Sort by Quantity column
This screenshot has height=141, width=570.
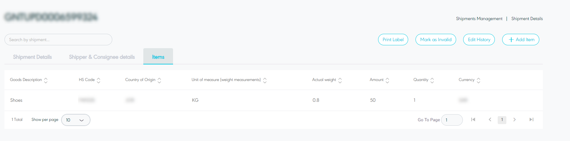click(x=432, y=80)
